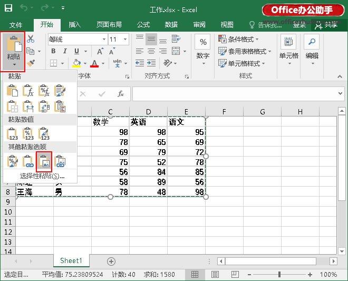Open the 文件 File tab
The width and height of the screenshot is (348, 281).
tap(16, 25)
